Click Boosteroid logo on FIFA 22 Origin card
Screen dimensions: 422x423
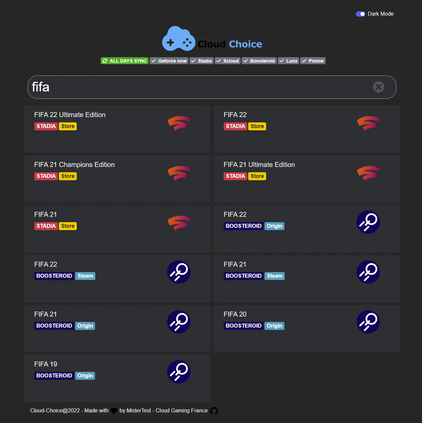(x=368, y=222)
